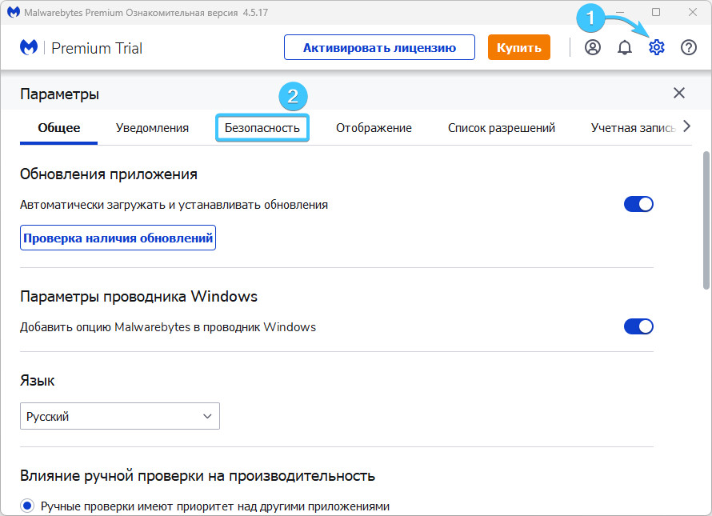The height and width of the screenshot is (516, 712).
Task: Click the Параметры panel title
Action: [59, 94]
